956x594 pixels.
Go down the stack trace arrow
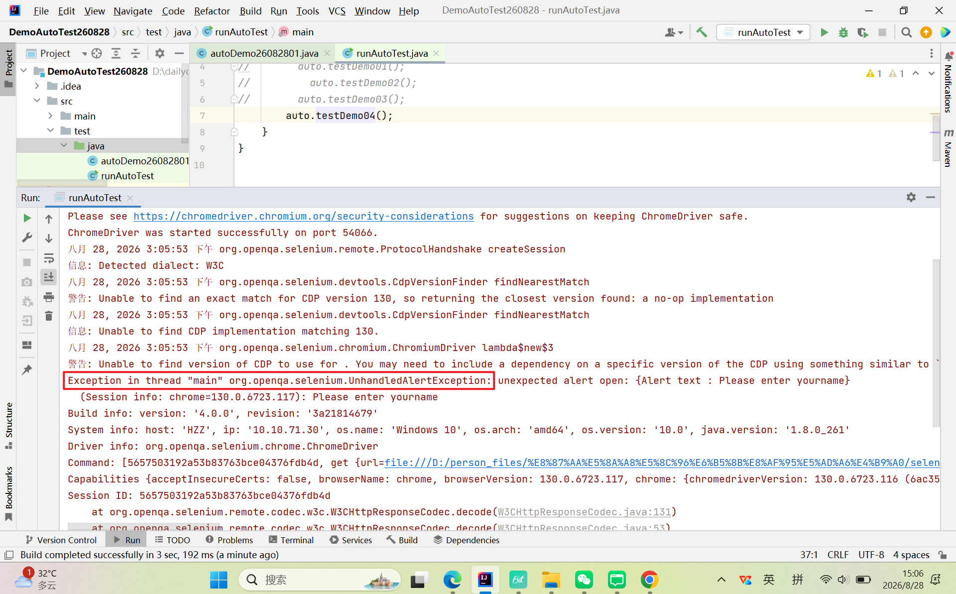(49, 238)
